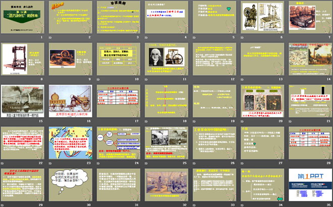Select slide 4 thumbnail with white text box
This screenshot has width=333, height=207.
(x=166, y=17)
